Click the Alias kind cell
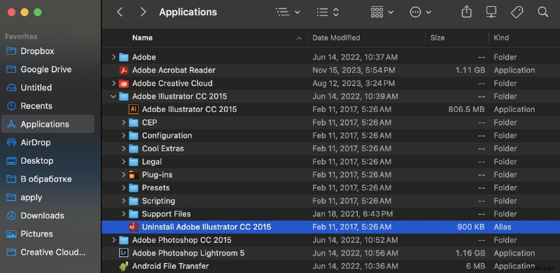This screenshot has height=273, width=560. click(x=502, y=227)
